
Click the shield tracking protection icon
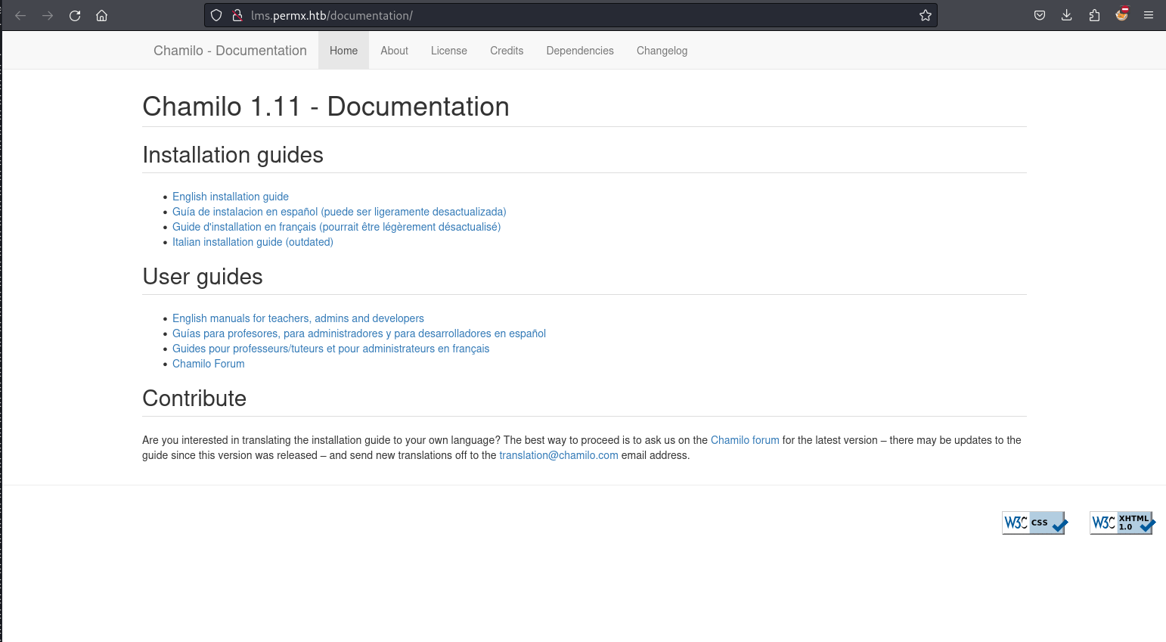[216, 15]
